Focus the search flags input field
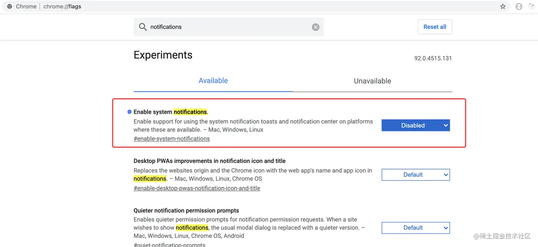This screenshot has height=247, width=538. (228, 27)
